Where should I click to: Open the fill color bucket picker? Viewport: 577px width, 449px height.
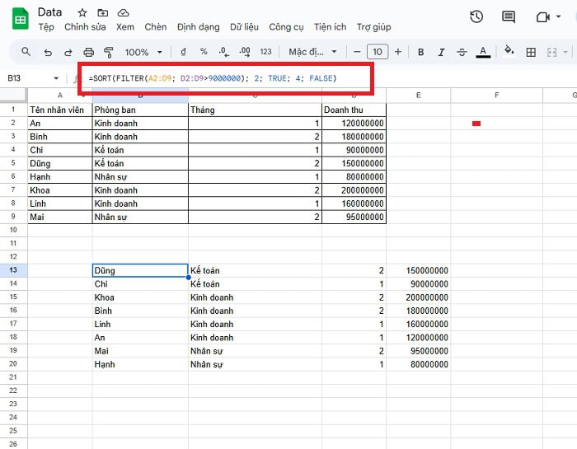509,50
